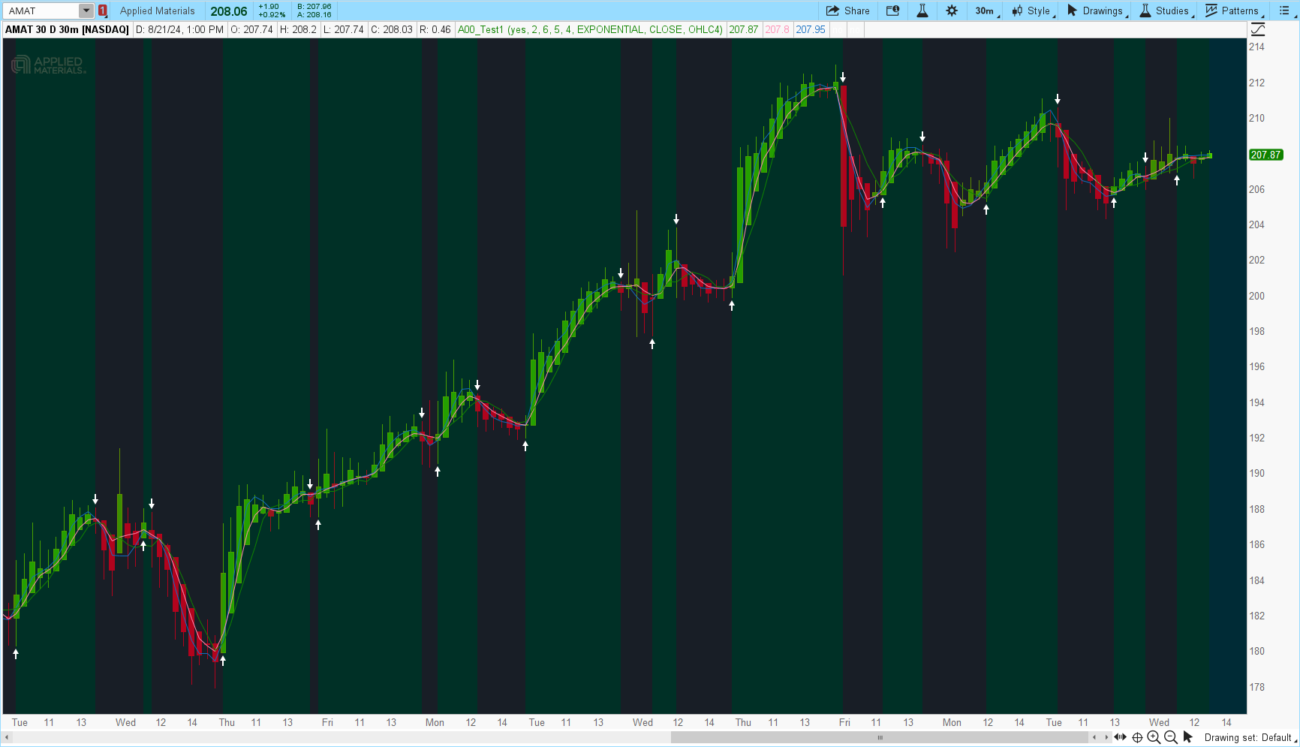1300x747 pixels.
Task: Open the Edit Studies flask icon
Action: pos(922,11)
